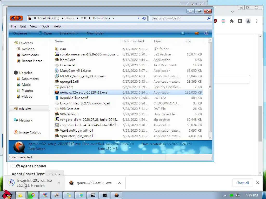This screenshot has height=199, width=266.
Task: Click the Open toolbar button
Action: (45, 33)
